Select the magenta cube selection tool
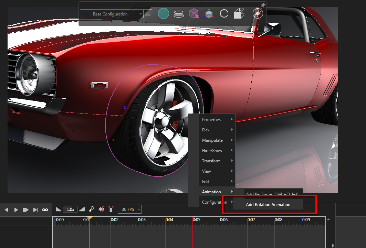366x248 pixels. [x=194, y=13]
